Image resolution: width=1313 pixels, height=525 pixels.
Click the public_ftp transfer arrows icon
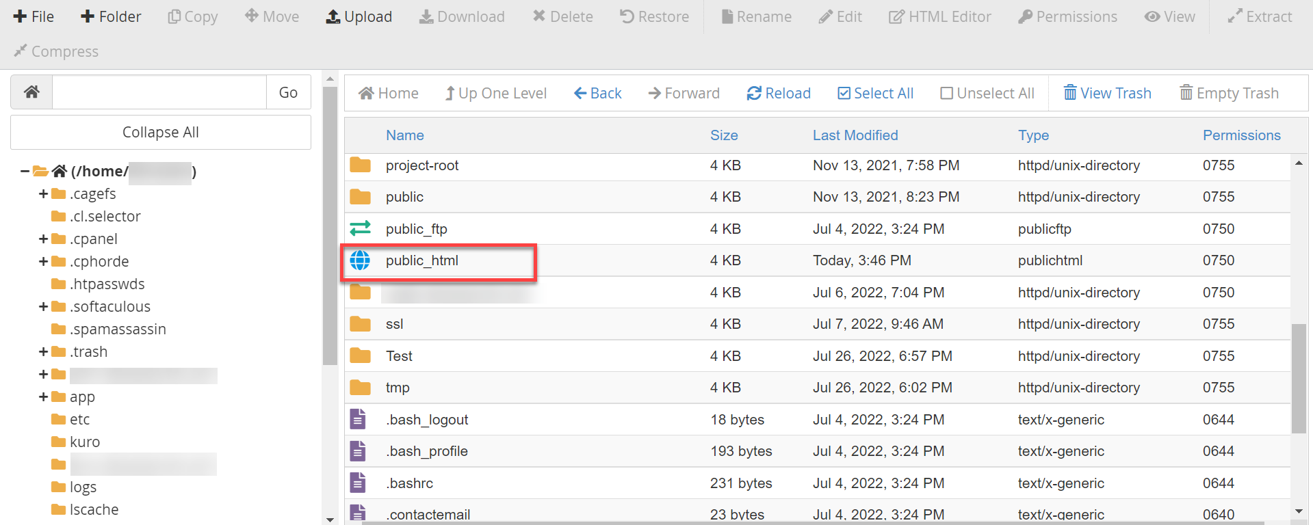[360, 228]
